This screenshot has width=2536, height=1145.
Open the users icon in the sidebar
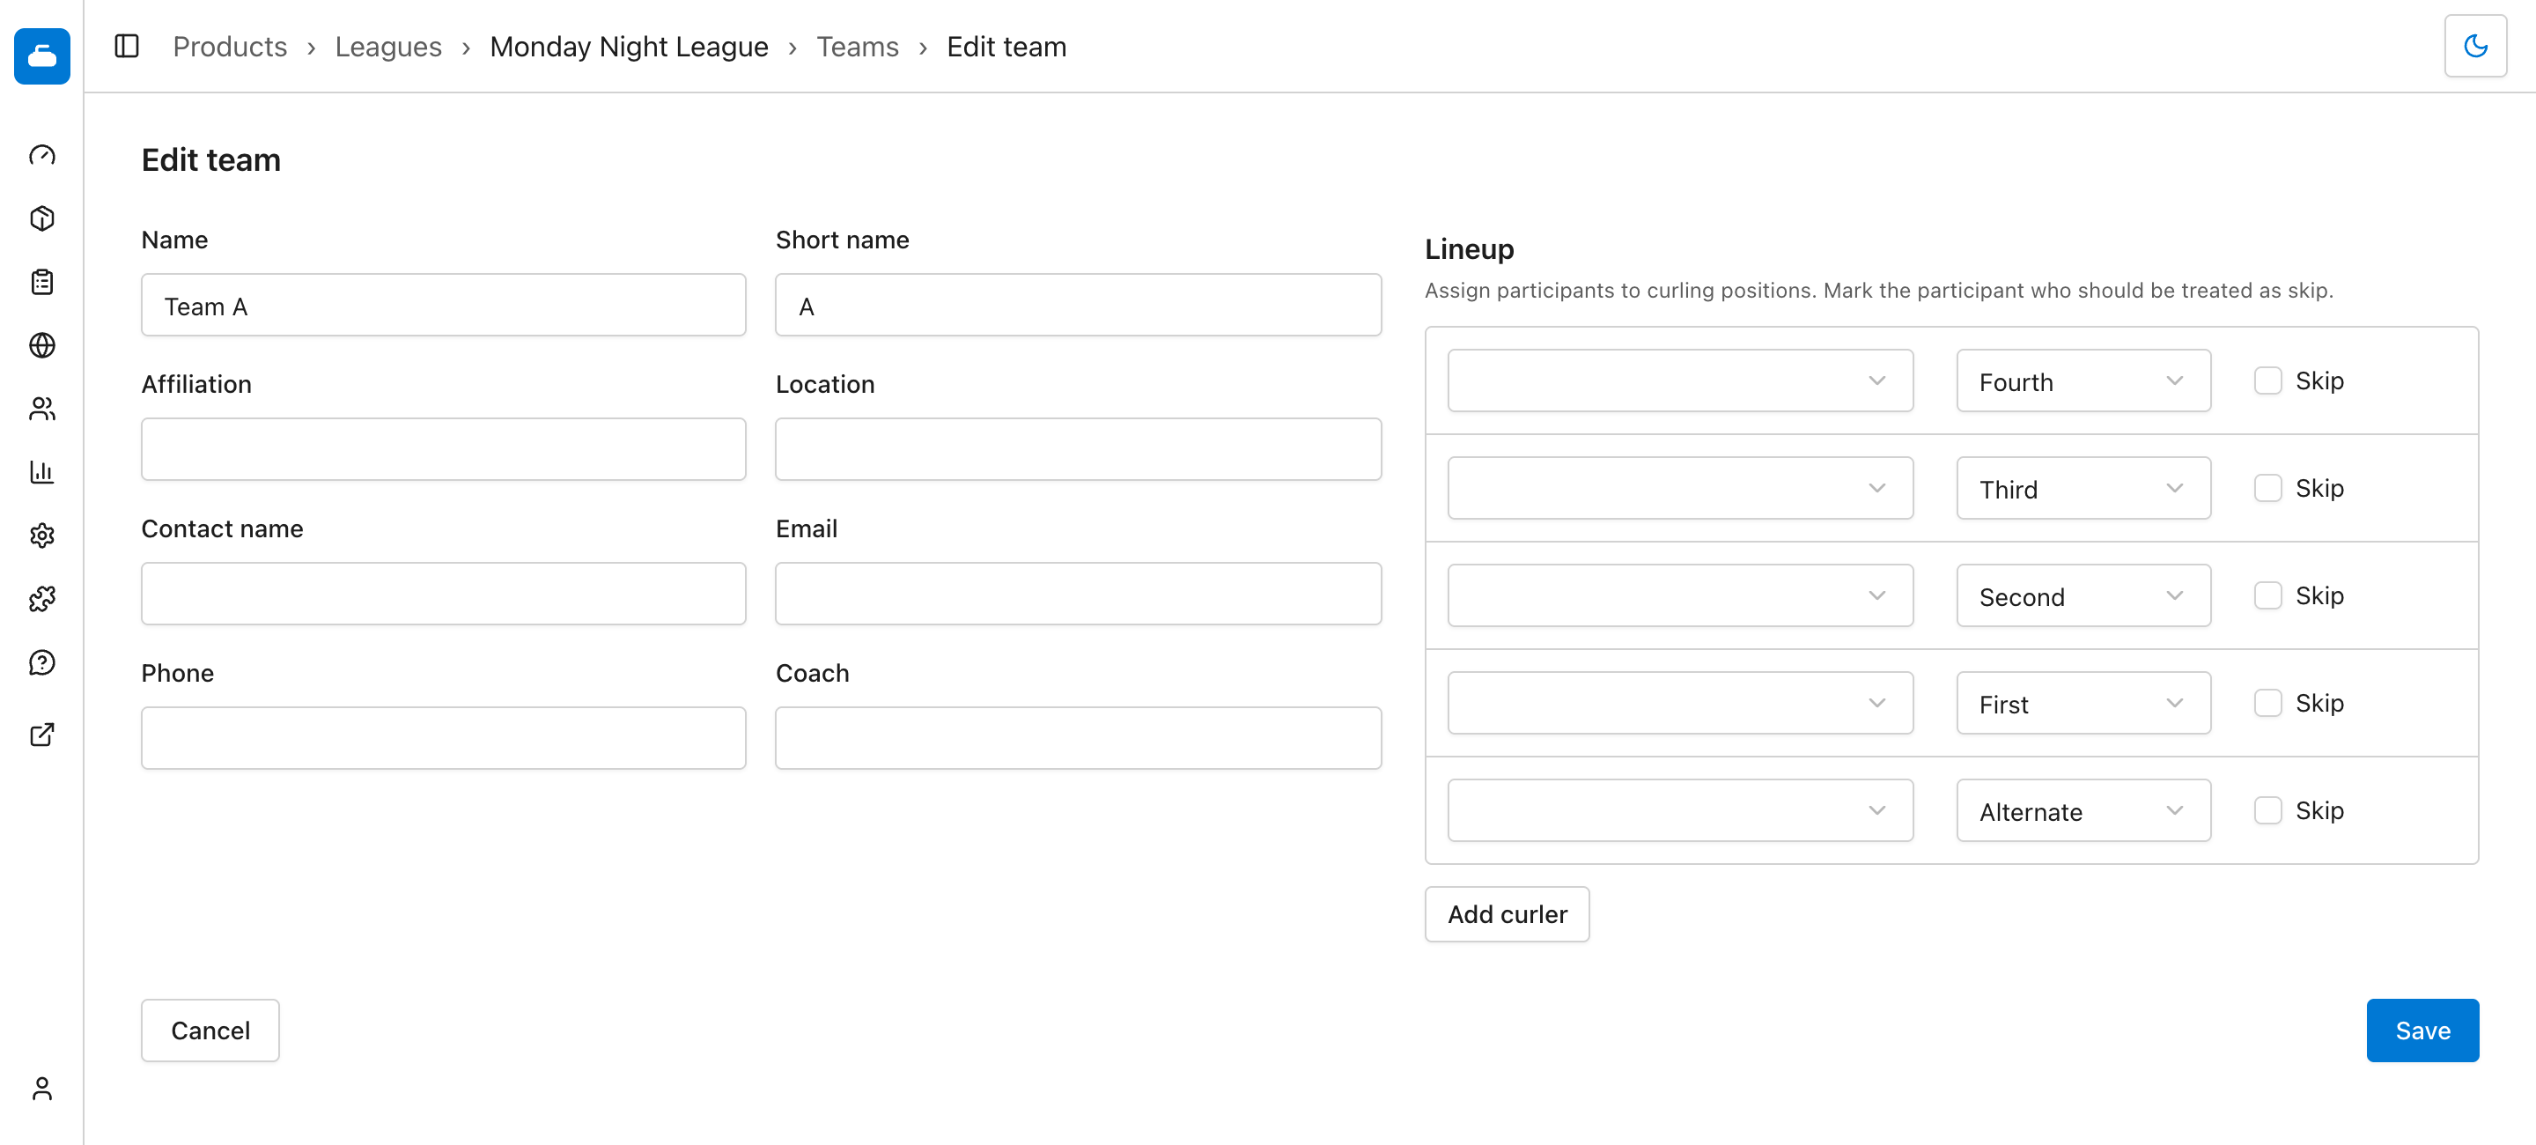[x=42, y=410]
